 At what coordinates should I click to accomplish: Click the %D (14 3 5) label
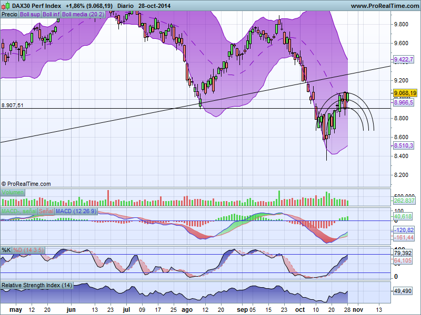(x=28, y=250)
